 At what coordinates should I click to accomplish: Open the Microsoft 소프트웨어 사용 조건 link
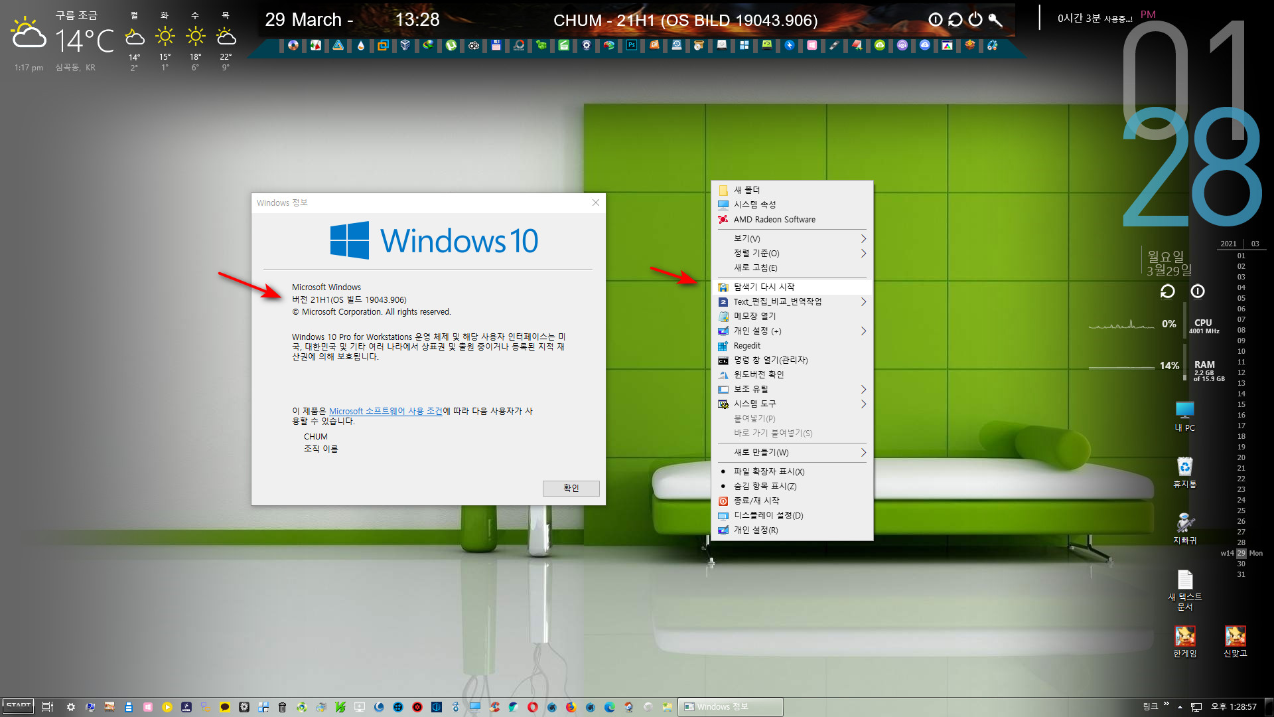tap(386, 411)
